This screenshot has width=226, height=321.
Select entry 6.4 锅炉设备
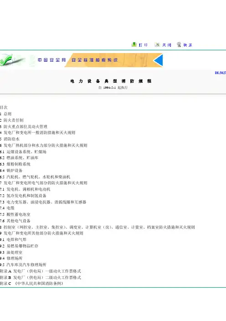click(11, 170)
